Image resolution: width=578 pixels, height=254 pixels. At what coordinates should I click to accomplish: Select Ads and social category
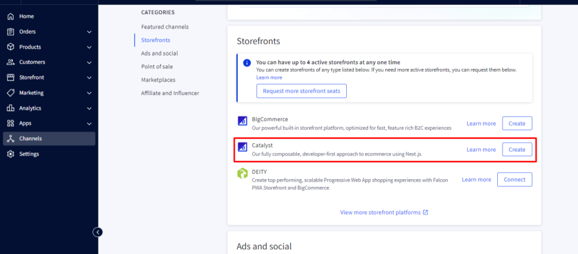click(159, 54)
